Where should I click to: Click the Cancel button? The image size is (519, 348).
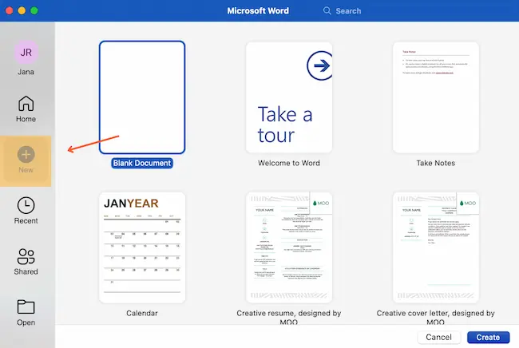[438, 337]
